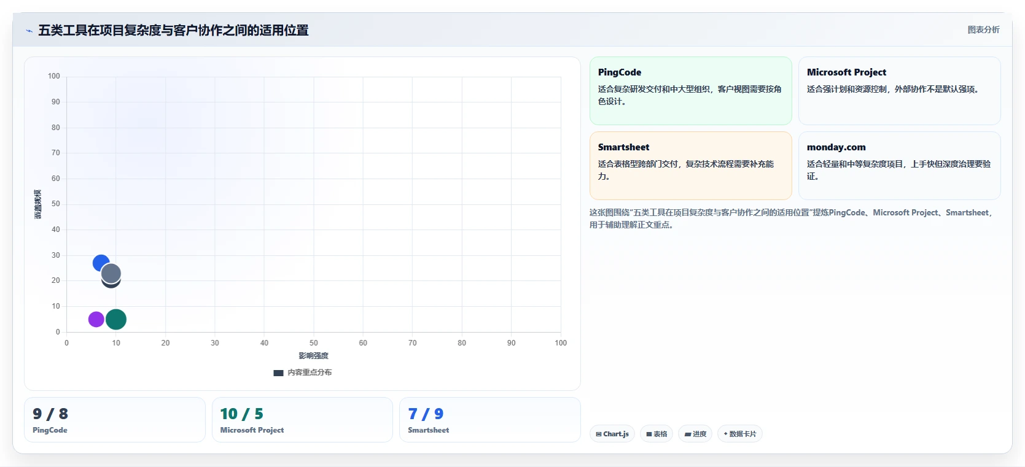This screenshot has width=1025, height=467.
Task: Click the small chart icon beside the title
Action: (x=29, y=31)
